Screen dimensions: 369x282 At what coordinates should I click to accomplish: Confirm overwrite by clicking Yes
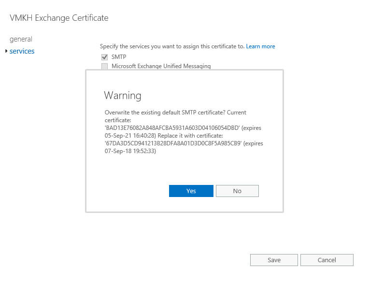(191, 191)
